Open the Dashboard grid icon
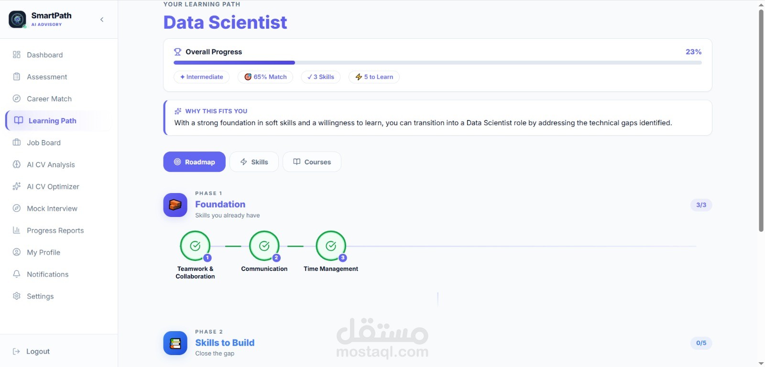765x367 pixels. pos(17,54)
